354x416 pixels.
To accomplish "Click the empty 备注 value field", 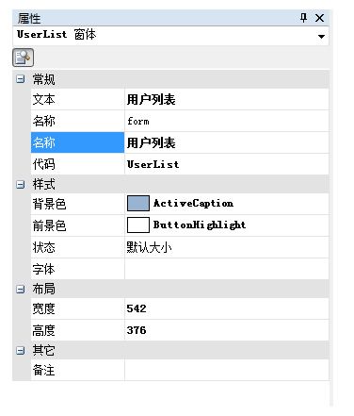I will 227,370.
